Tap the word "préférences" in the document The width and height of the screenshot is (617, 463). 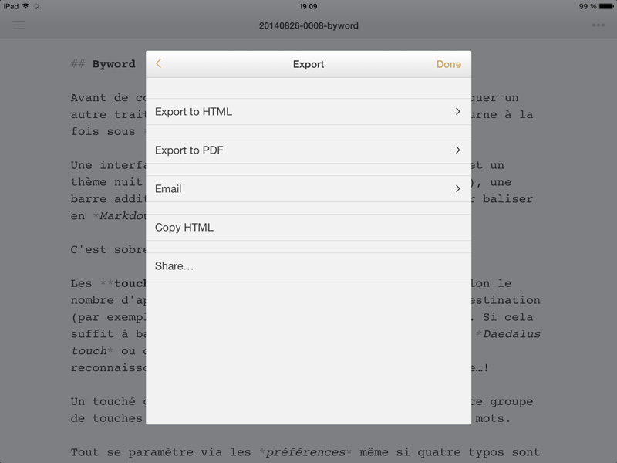coord(305,452)
